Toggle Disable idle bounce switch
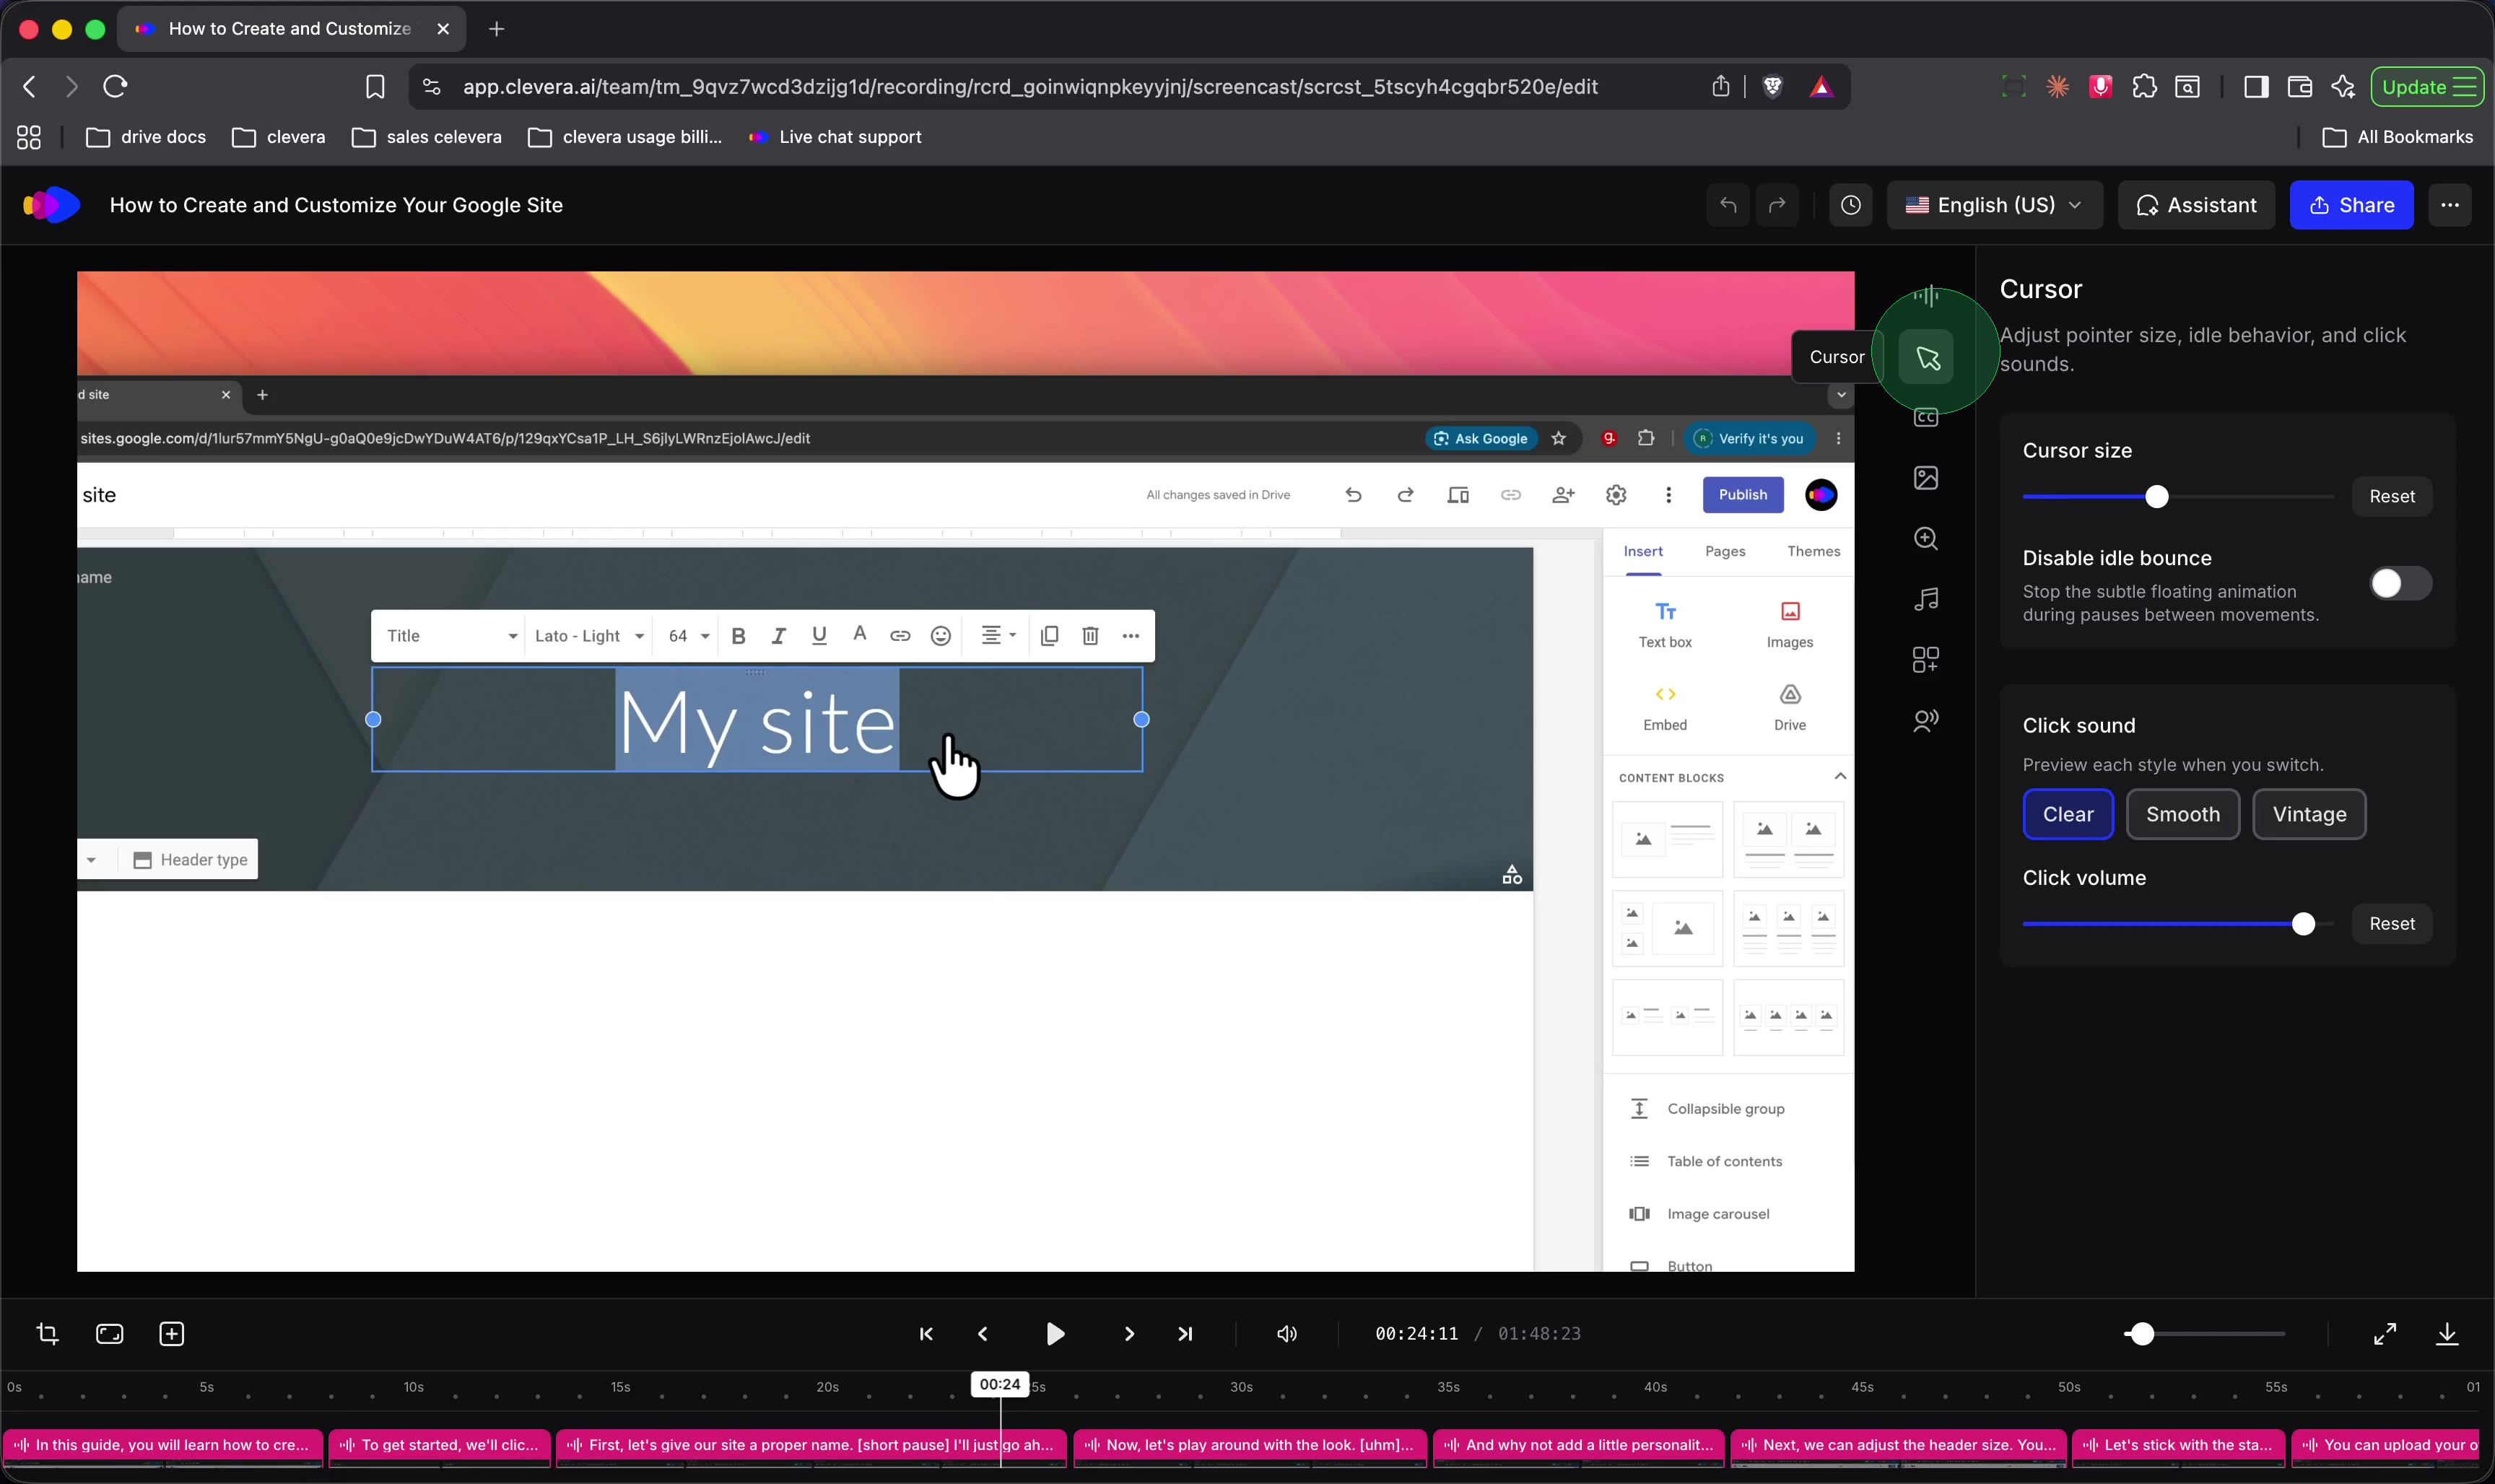The width and height of the screenshot is (2495, 1484). pos(2400,584)
